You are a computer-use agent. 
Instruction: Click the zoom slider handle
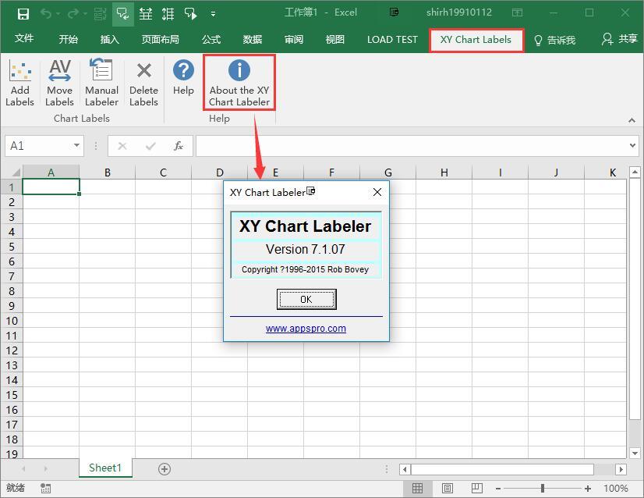pyautogui.click(x=543, y=488)
